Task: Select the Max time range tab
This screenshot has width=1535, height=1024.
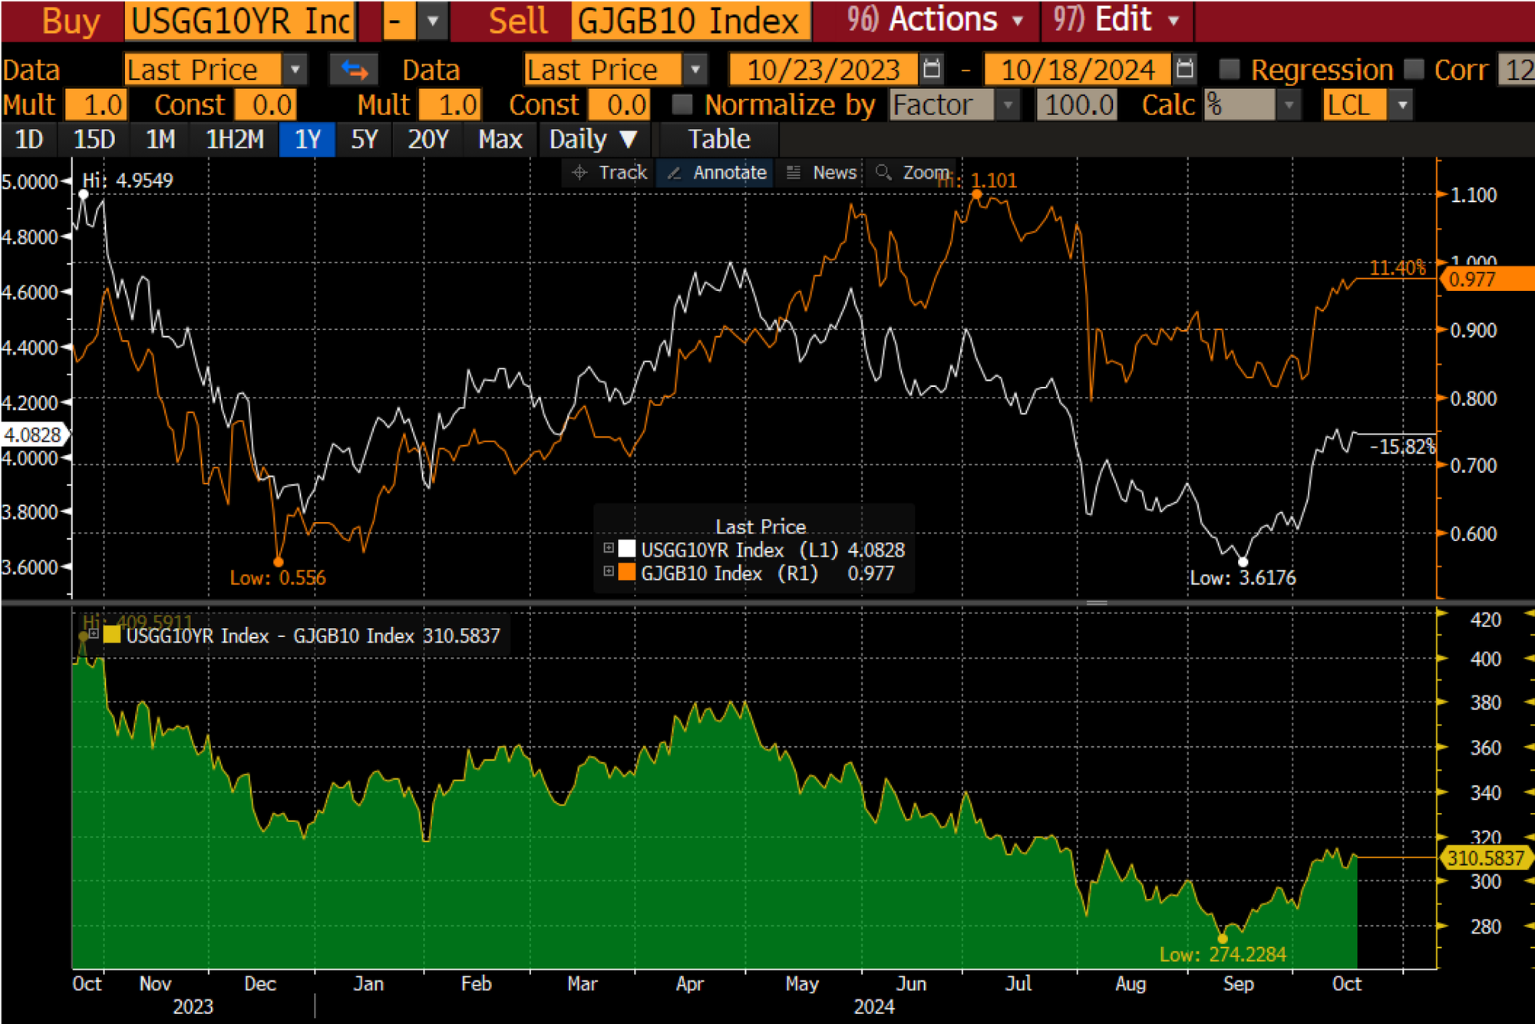Action: pyautogui.click(x=500, y=140)
